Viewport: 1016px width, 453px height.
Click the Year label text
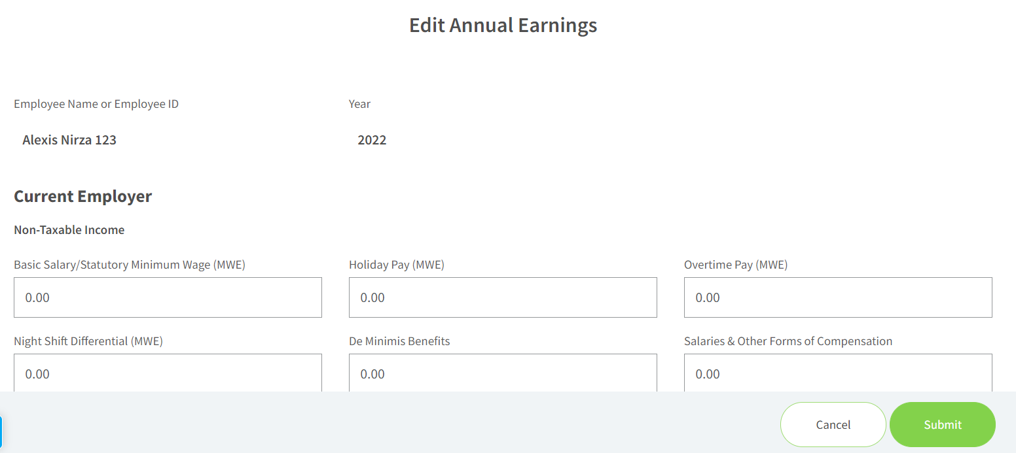pos(360,104)
